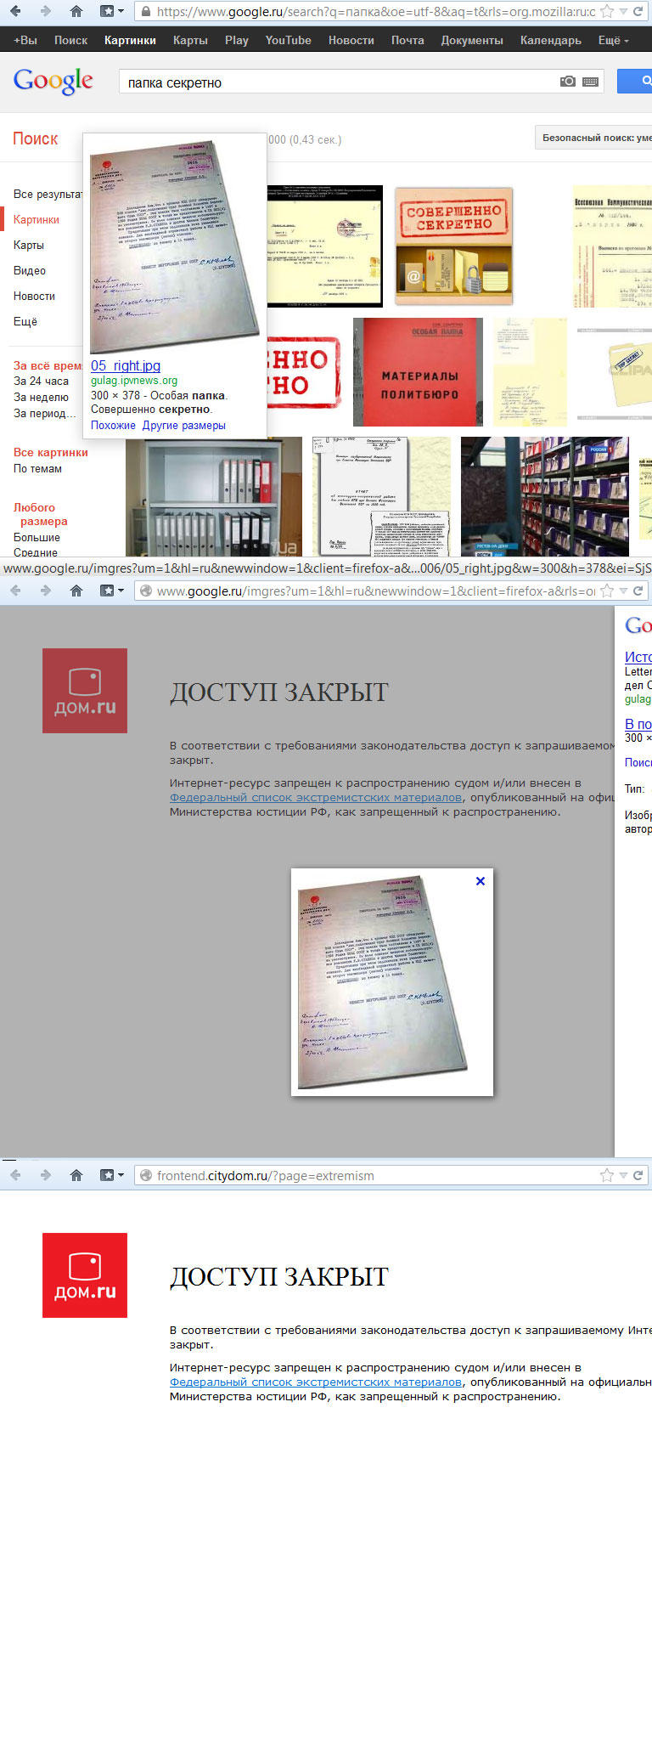This screenshot has width=652, height=1741.
Task: Reload the google.ru/imgres page
Action: coord(638,591)
